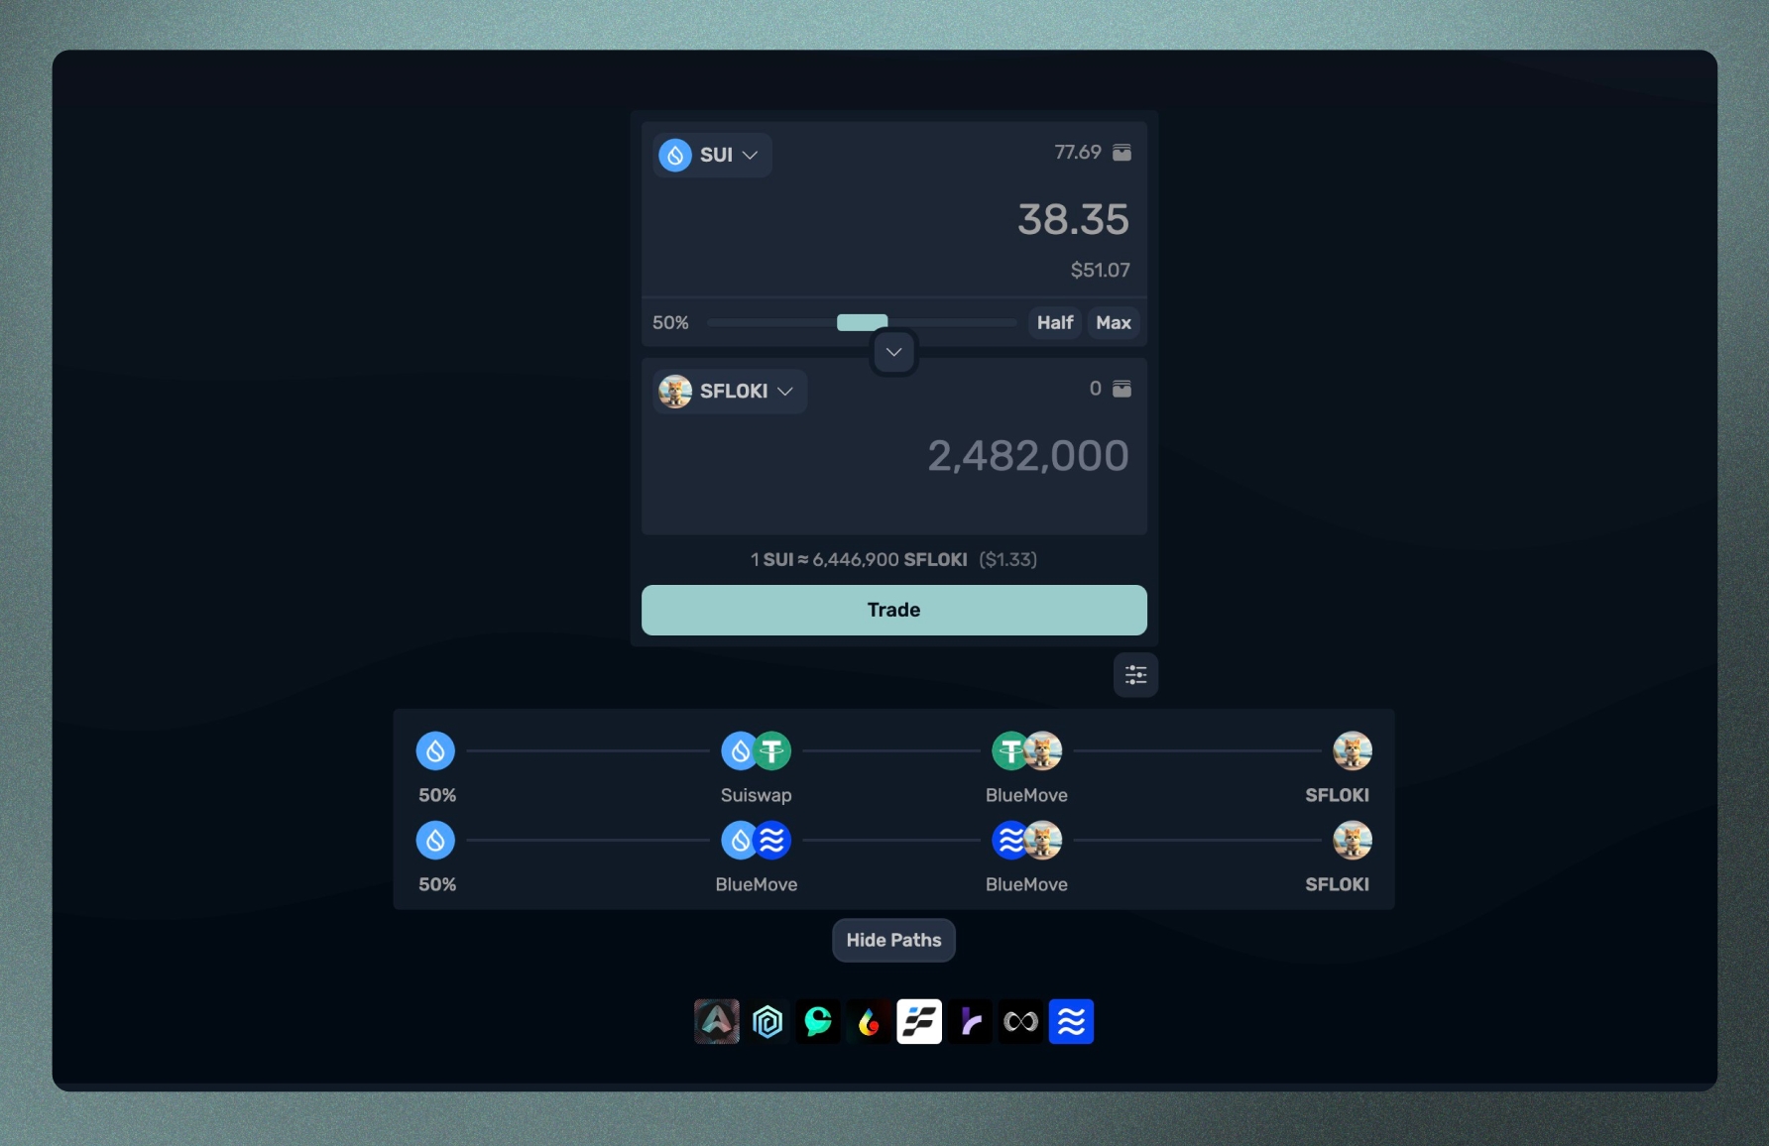
Task: Open the SUI token selector dropdown
Action: click(x=712, y=155)
